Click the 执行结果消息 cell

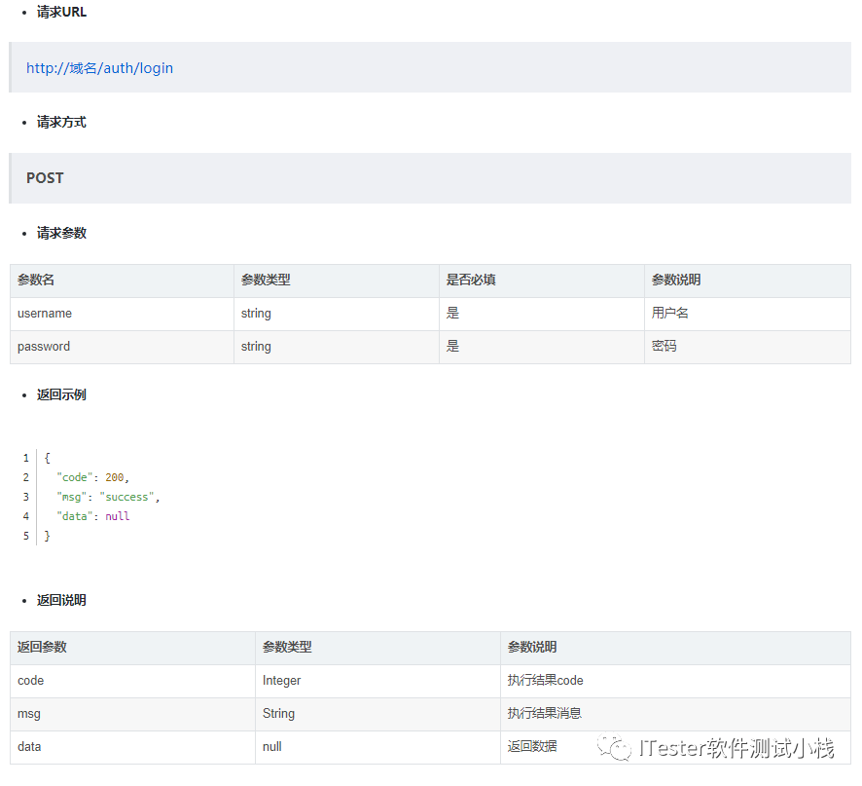[544, 714]
